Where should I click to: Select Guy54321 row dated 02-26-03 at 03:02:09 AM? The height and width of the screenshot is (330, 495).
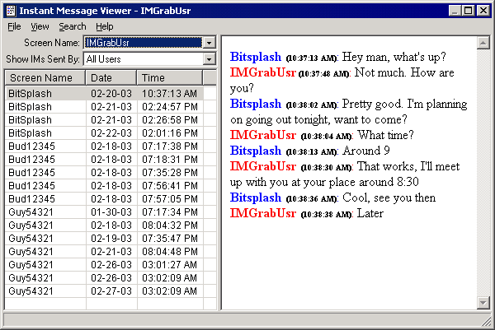pyautogui.click(x=104, y=278)
